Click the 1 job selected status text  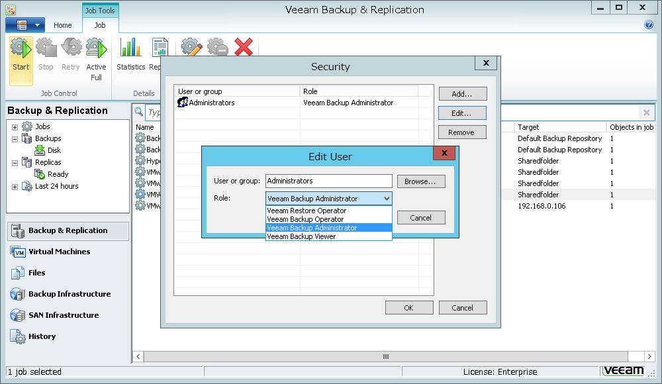[34, 371]
